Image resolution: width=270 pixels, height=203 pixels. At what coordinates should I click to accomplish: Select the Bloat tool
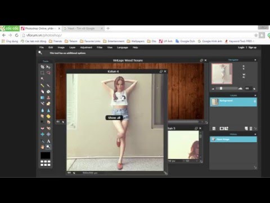coord(42,134)
